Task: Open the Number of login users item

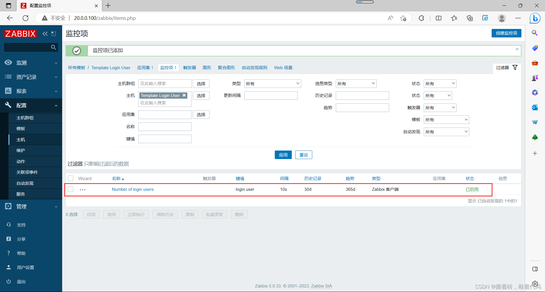Action: [x=133, y=189]
